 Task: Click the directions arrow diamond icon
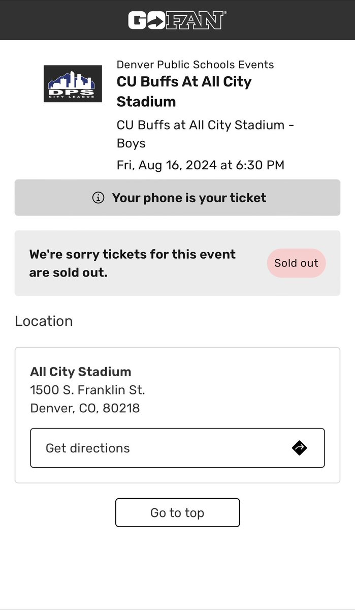[300, 448]
